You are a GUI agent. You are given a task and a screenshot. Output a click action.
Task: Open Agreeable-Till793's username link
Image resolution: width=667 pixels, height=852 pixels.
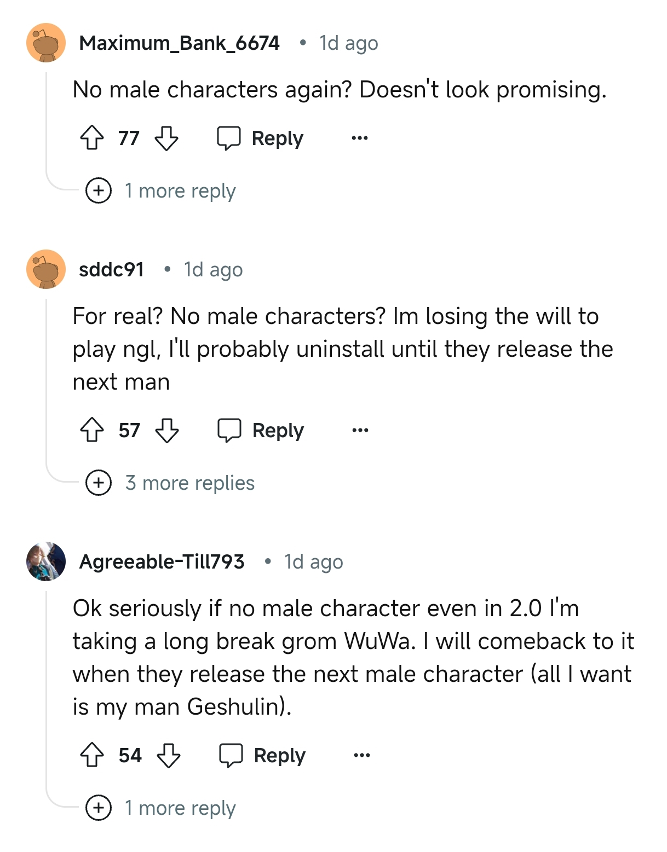tap(162, 561)
